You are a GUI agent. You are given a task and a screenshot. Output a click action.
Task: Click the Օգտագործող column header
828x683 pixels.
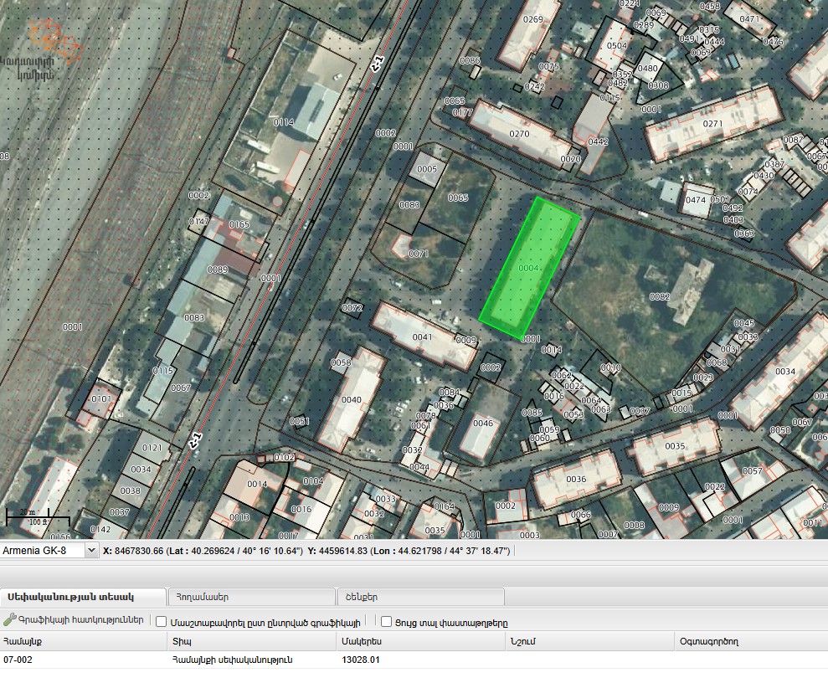[x=751, y=641]
